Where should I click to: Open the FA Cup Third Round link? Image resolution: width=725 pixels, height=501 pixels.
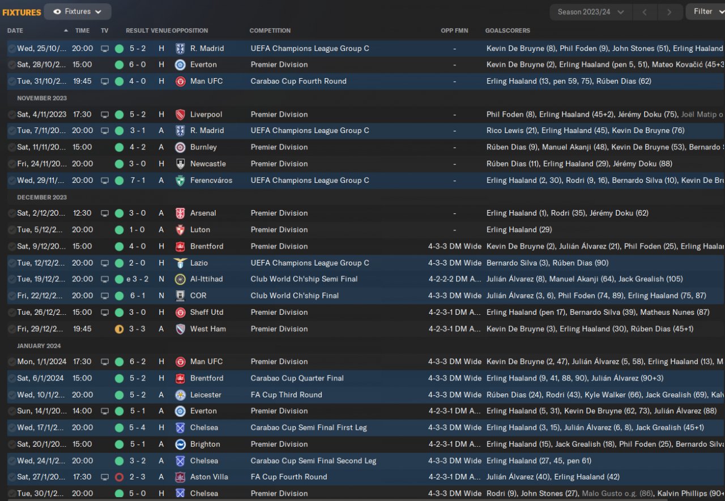click(287, 395)
